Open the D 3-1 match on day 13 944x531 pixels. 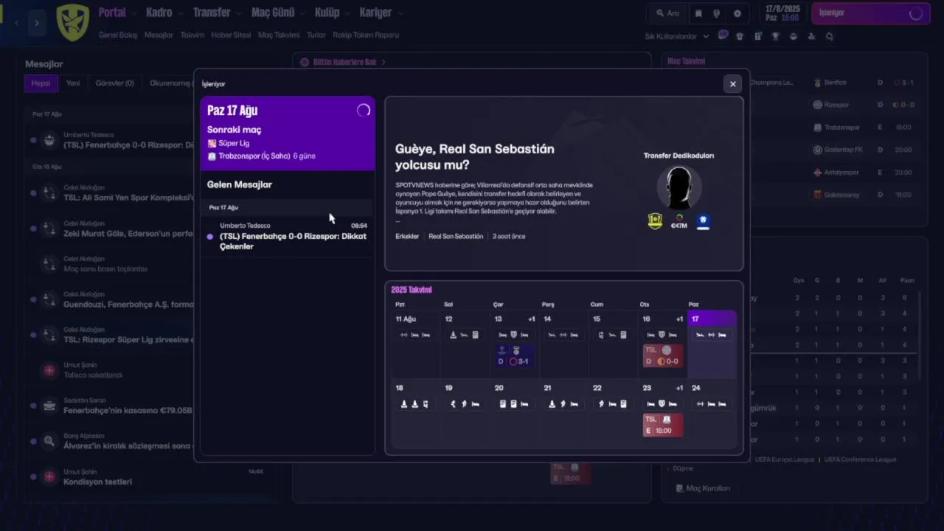click(514, 355)
